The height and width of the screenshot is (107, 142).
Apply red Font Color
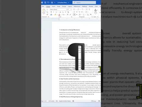coord(59,15)
